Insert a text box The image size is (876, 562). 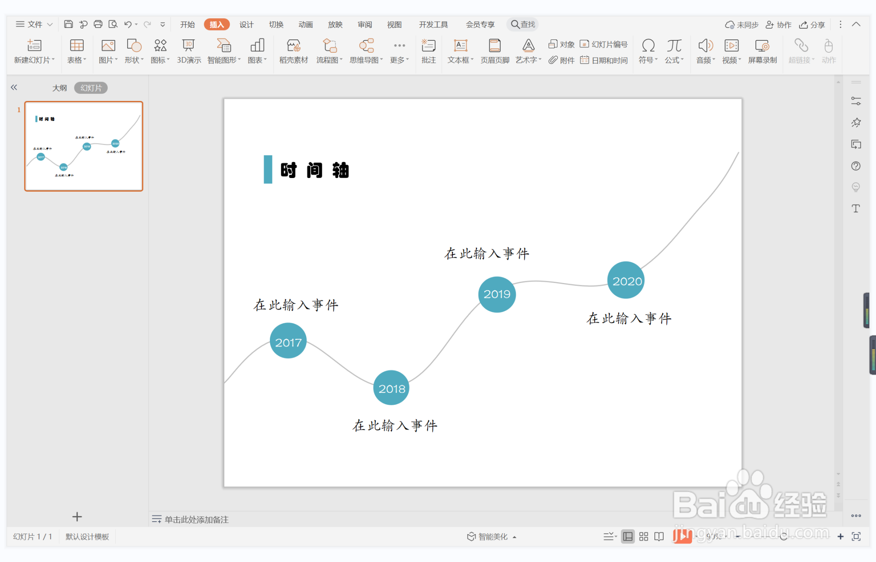point(460,51)
